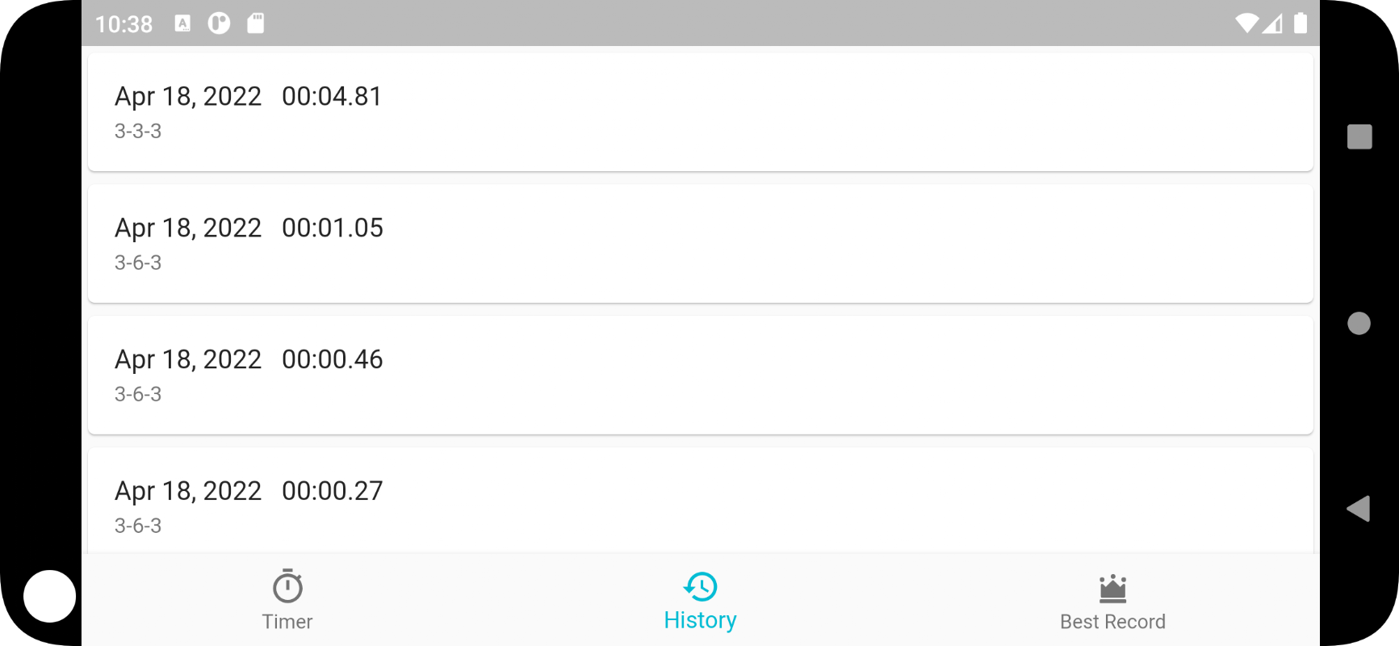Tap the 3-3-3 label on first record
Image resolution: width=1399 pixels, height=646 pixels.
(x=138, y=131)
